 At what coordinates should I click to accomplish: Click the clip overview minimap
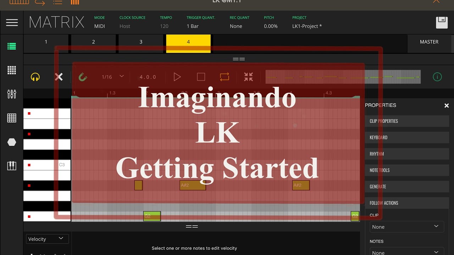click(343, 77)
